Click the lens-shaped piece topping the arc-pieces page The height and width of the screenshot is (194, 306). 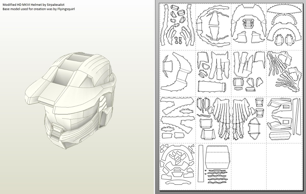pos(284,9)
